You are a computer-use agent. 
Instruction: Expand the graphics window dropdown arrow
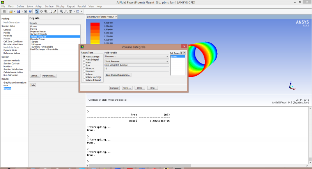coord(82,11)
